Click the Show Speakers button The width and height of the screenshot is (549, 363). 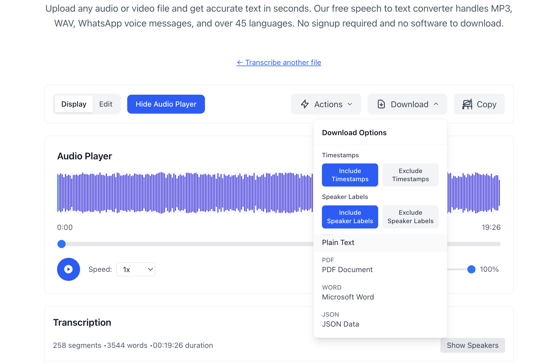(472, 345)
